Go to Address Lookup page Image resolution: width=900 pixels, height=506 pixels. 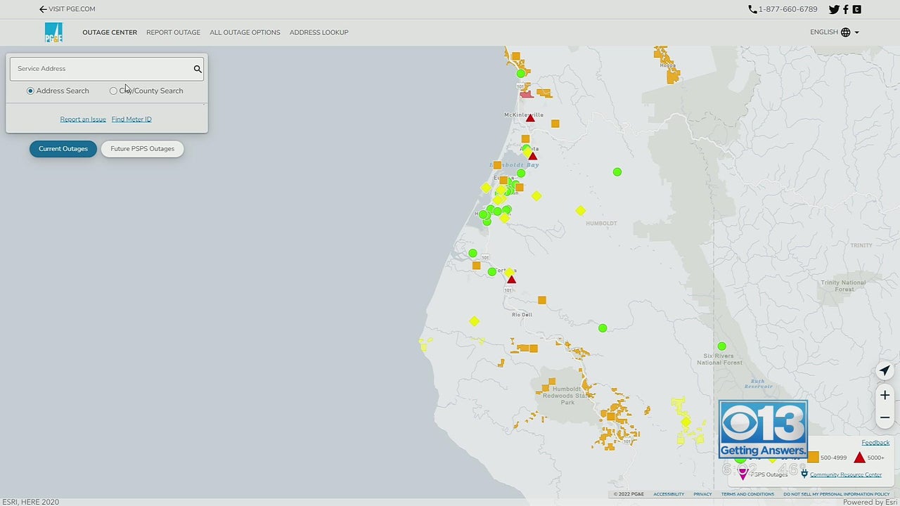point(319,32)
